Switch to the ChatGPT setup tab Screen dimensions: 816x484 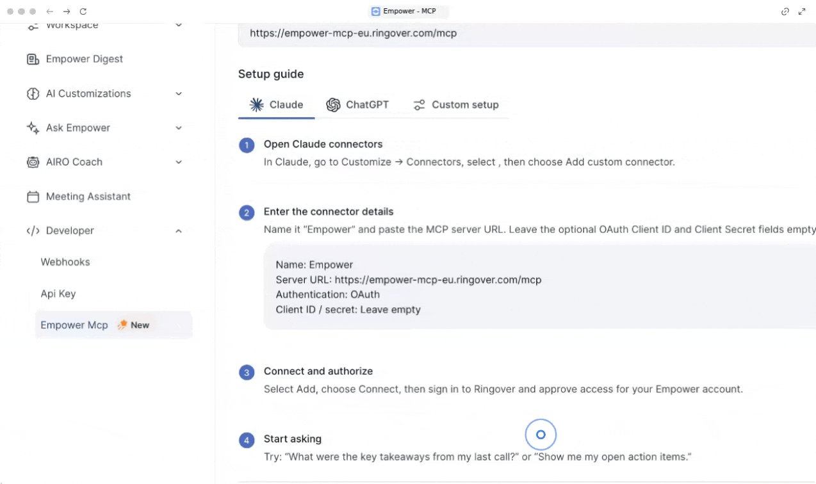[357, 105]
